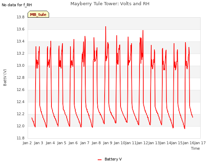Click the lowest voltage dip before Jan 16

click(x=185, y=128)
